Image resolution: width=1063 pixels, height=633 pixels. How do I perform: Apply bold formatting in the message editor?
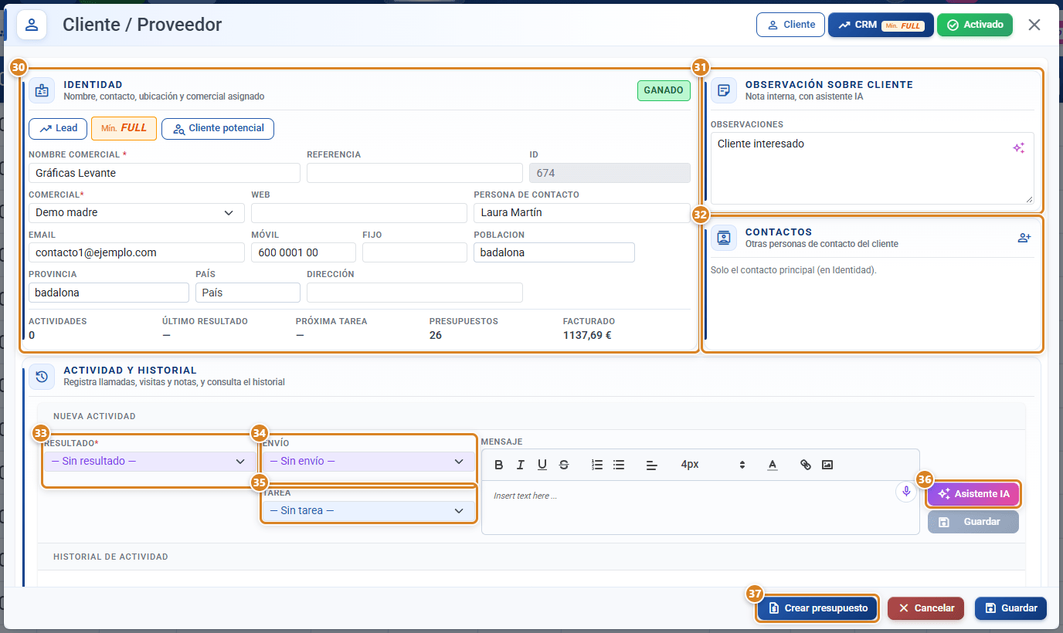point(498,465)
